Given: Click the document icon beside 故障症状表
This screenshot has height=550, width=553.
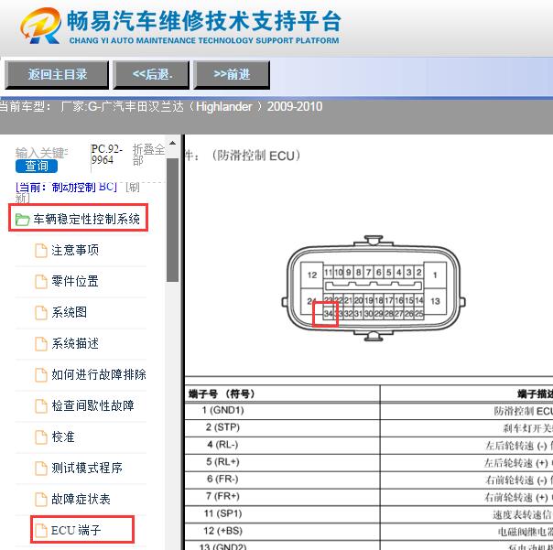Looking at the screenshot, I should point(41,500).
